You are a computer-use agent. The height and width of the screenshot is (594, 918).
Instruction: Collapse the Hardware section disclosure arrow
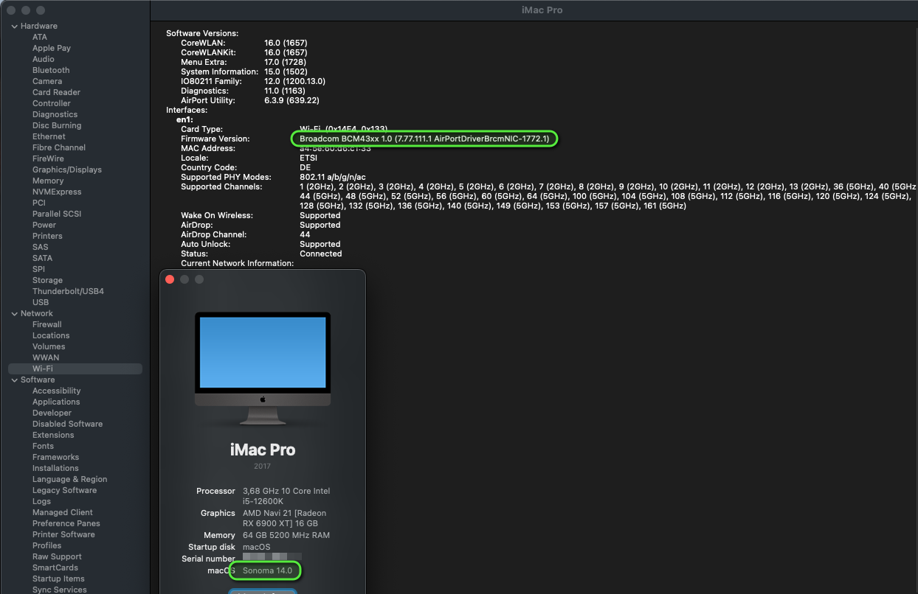[x=14, y=27]
